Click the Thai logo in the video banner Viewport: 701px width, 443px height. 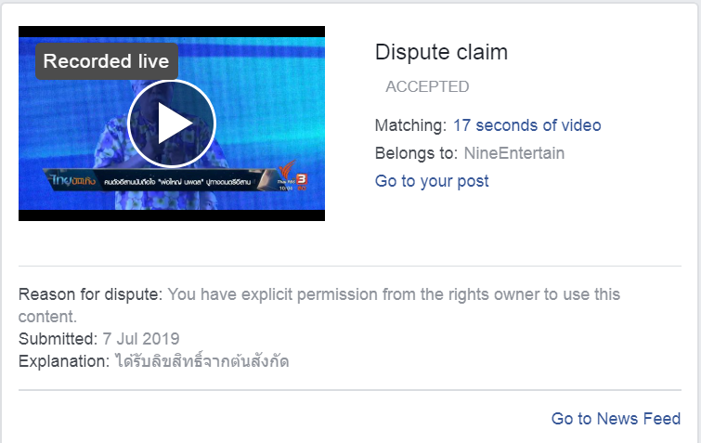(72, 179)
